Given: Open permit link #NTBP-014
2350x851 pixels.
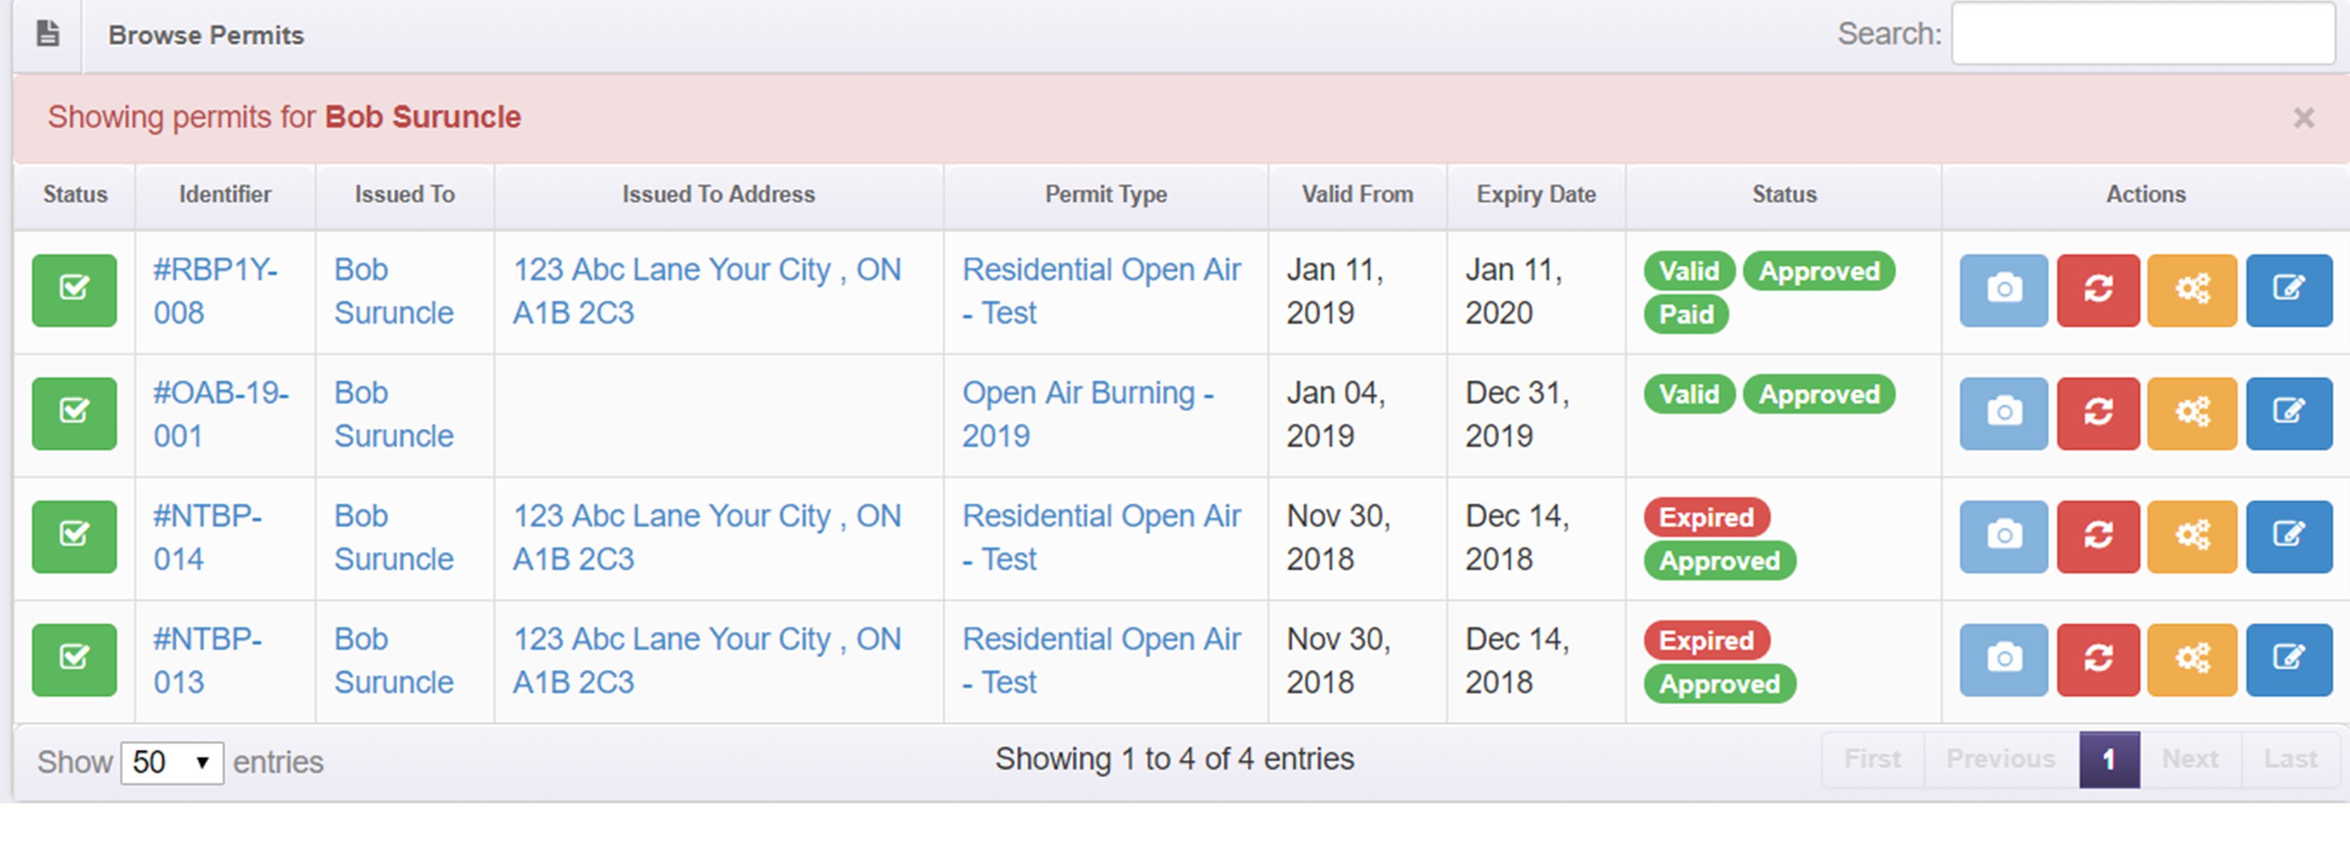Looking at the screenshot, I should tap(207, 537).
